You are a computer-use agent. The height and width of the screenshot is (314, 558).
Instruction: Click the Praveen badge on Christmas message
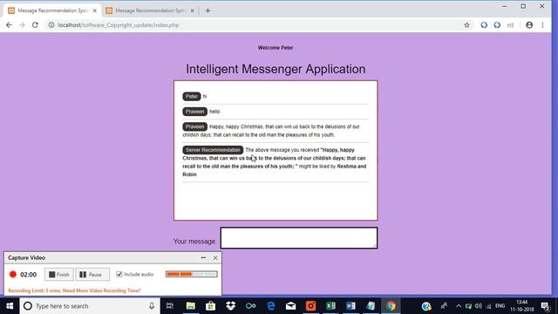(x=194, y=126)
